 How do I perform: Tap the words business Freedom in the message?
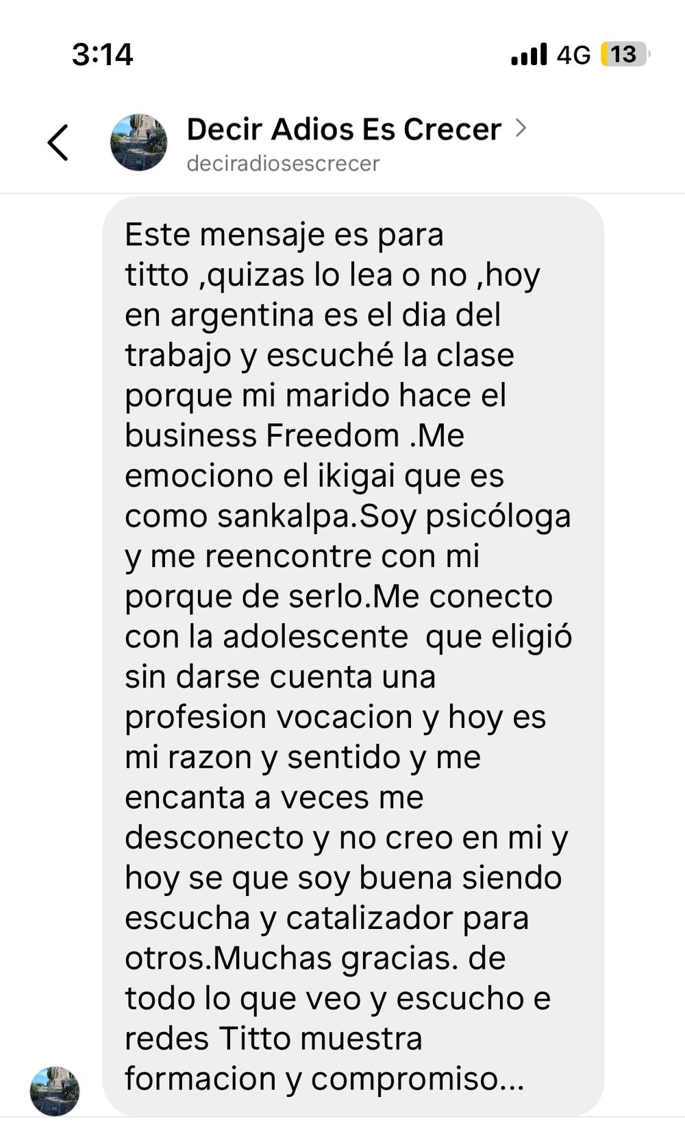click(x=262, y=435)
